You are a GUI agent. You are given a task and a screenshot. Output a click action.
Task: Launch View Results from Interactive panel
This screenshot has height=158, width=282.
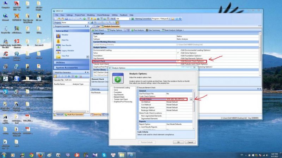58,46
